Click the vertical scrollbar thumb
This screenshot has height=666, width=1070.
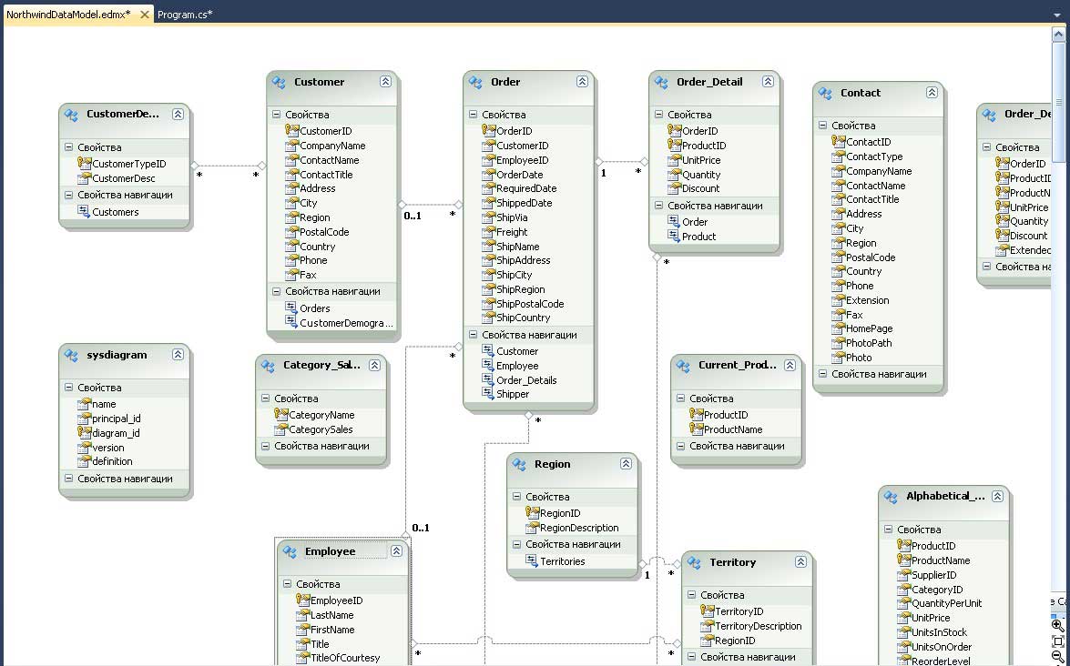[x=1058, y=104]
